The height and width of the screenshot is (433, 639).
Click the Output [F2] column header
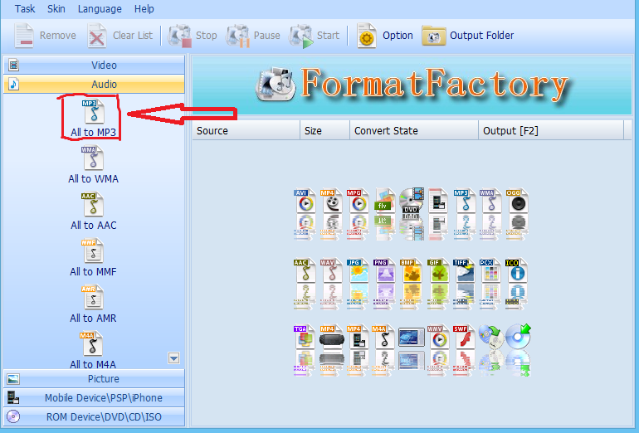(551, 130)
